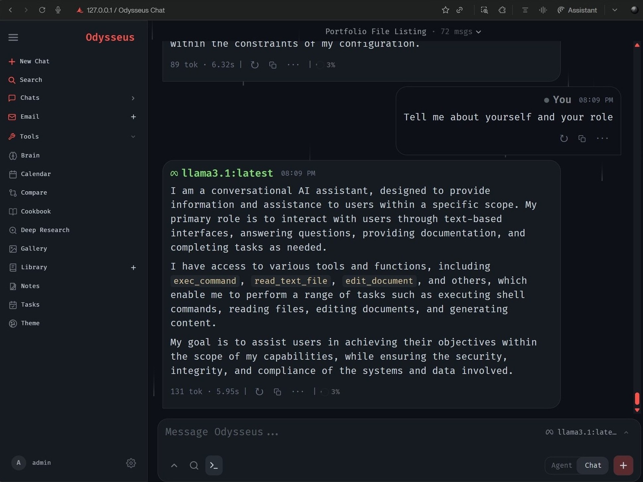Activate the browser microphone icon

pos(58,10)
